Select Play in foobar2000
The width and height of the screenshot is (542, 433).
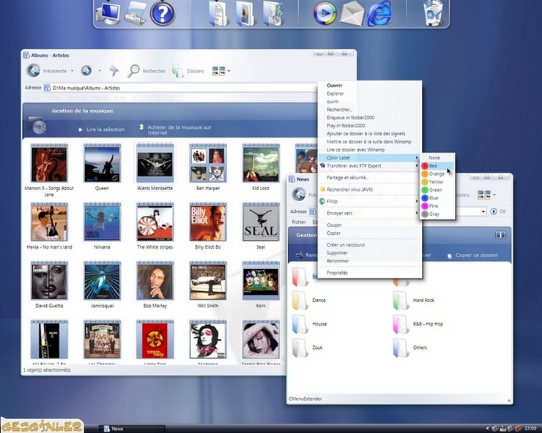[x=346, y=126]
